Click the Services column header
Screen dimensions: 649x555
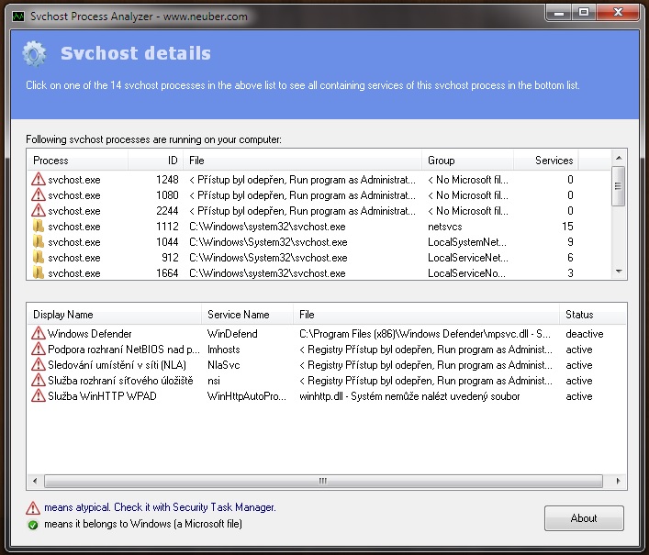pos(554,161)
